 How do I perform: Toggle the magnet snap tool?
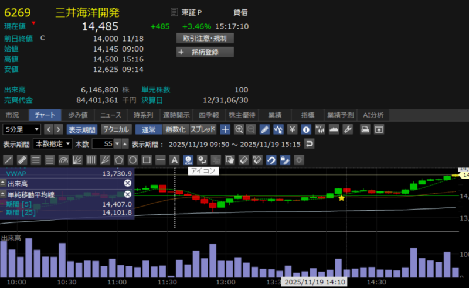click(x=271, y=159)
